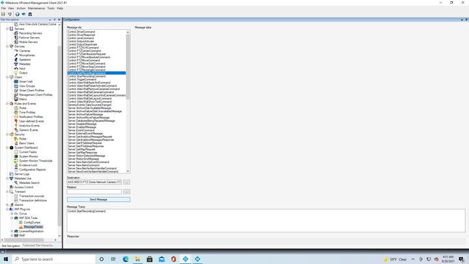Open the Maintenance menu
The width and height of the screenshot is (469, 264).
point(36,8)
